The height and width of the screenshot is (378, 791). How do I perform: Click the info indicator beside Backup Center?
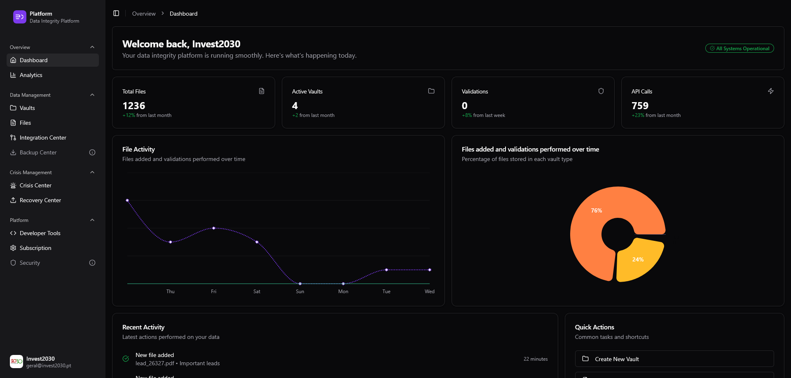(92, 152)
